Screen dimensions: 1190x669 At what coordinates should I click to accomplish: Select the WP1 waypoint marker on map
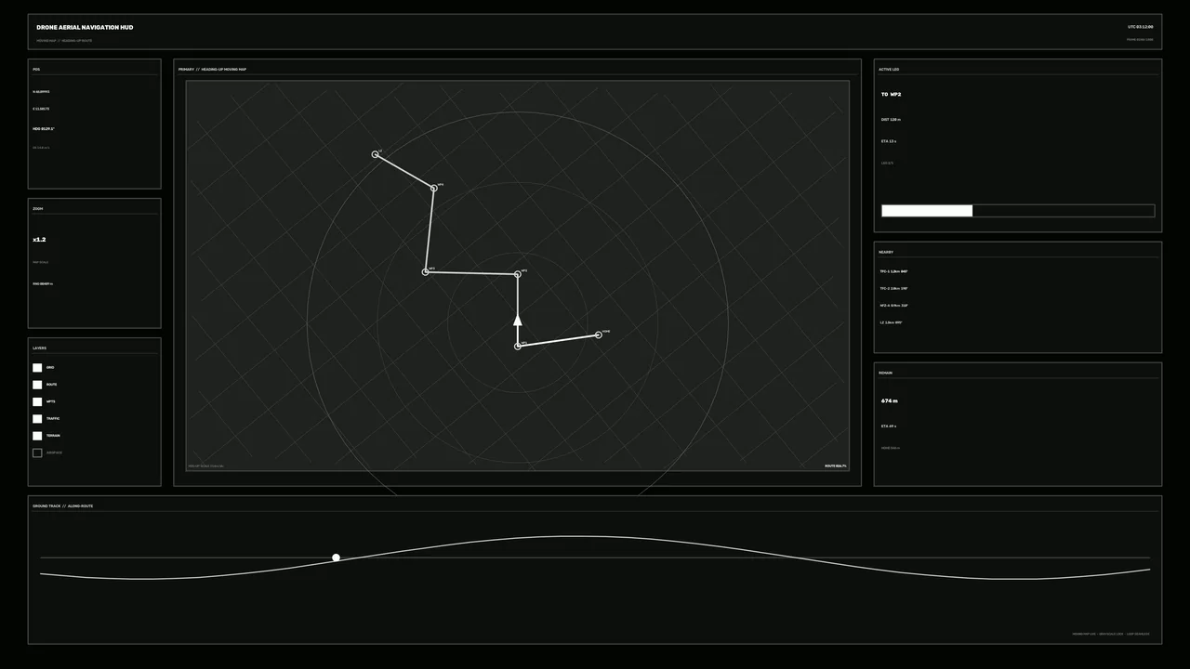pos(518,347)
